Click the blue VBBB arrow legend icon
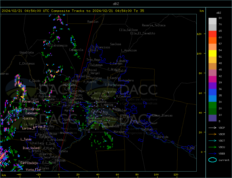232x178 pixels. [212, 154]
